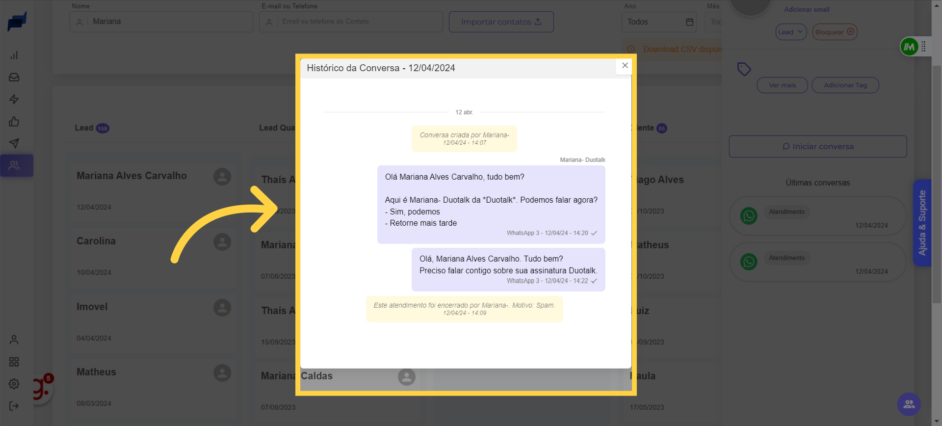Open the thumbs-up sidebar icon
942x426 pixels.
[14, 122]
